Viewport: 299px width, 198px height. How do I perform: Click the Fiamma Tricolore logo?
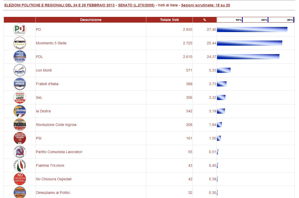tap(20, 165)
